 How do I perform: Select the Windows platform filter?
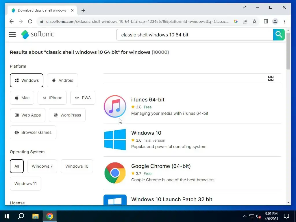click(27, 80)
